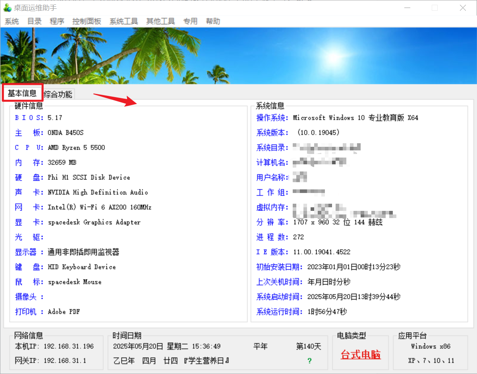Open the 系统工具 menu
This screenshot has width=477, height=374.
pyautogui.click(x=124, y=21)
